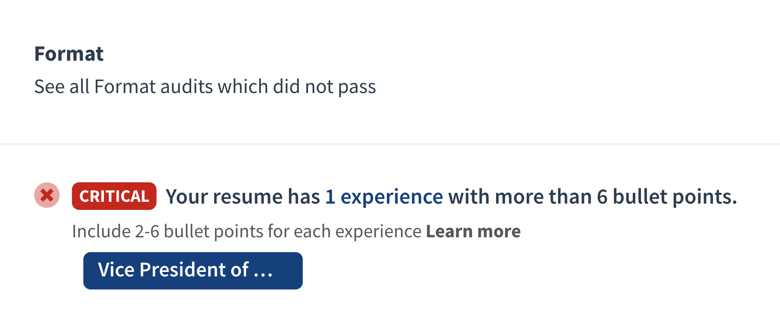Expand all Format audits which did not pass
Image resolution: width=780 pixels, height=329 pixels.
[x=205, y=86]
